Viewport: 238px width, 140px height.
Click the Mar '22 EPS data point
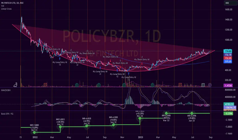coord(60,127)
